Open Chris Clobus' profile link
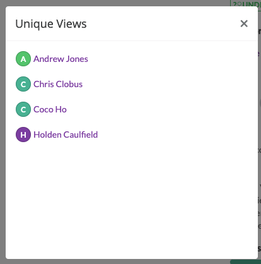Viewport: 261px width, 264px height. (58, 84)
